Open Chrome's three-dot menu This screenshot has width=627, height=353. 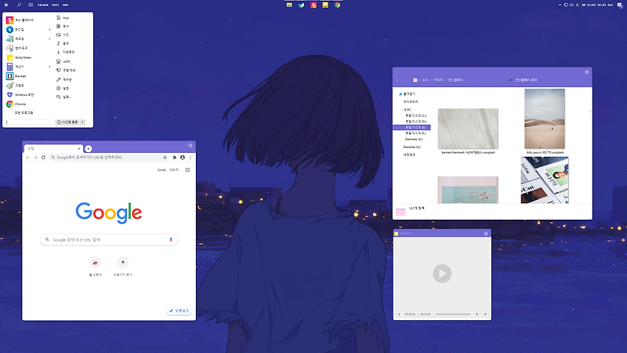pos(190,158)
